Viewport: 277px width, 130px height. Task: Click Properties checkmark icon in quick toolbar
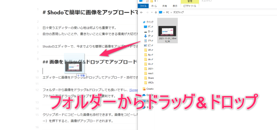click(x=147, y=1)
